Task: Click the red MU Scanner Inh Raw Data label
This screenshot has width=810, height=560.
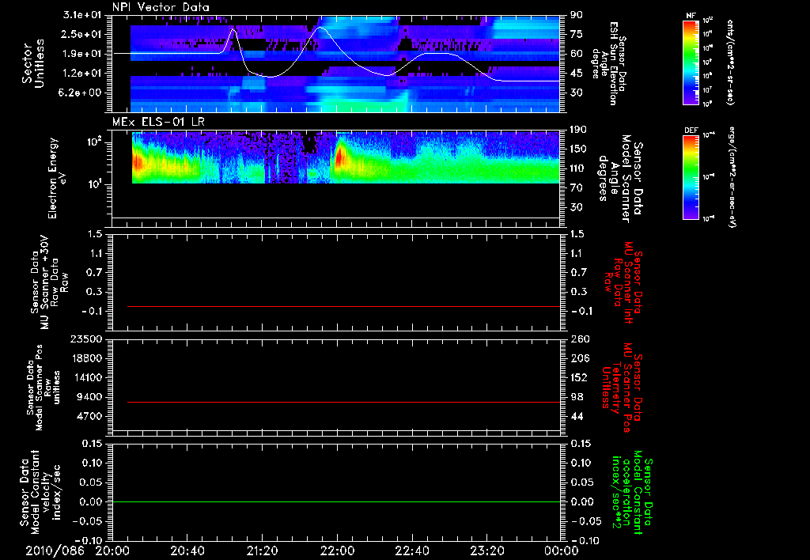Action: tap(623, 282)
